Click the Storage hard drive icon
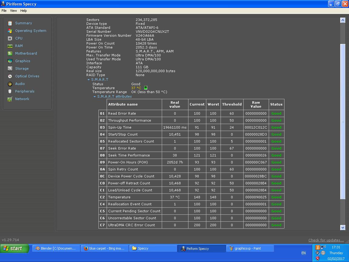349x262 pixels. (10, 69)
